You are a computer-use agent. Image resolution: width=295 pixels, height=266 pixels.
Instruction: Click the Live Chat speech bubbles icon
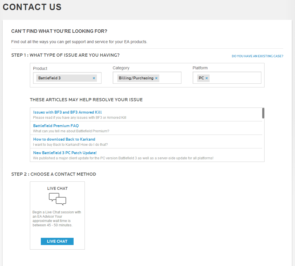click(58, 199)
